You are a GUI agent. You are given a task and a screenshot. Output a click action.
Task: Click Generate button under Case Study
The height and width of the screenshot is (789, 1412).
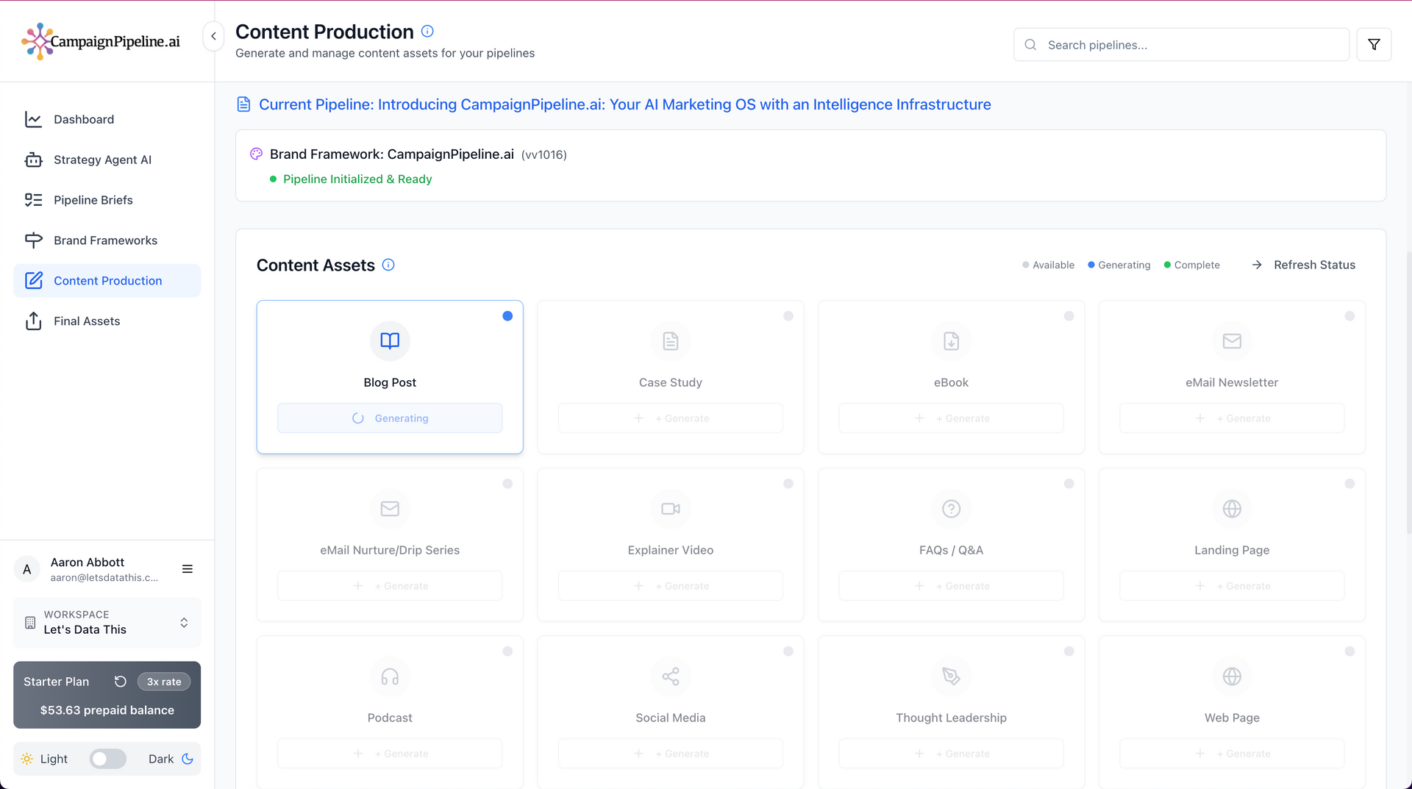670,418
